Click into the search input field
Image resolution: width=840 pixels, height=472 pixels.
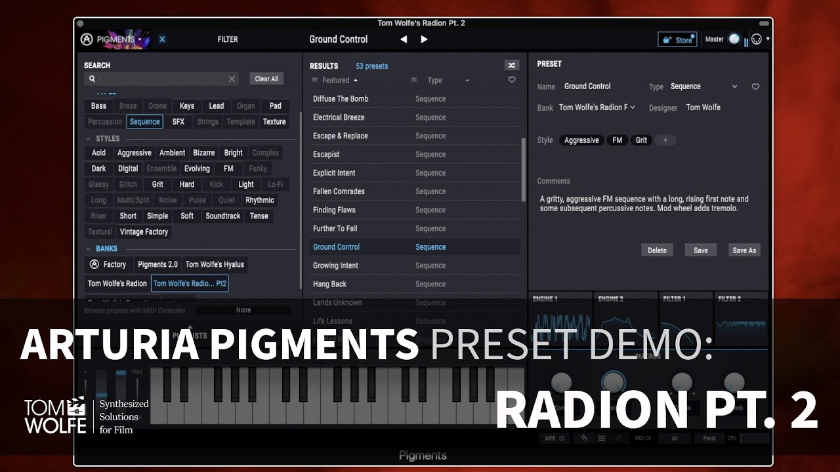click(x=161, y=79)
